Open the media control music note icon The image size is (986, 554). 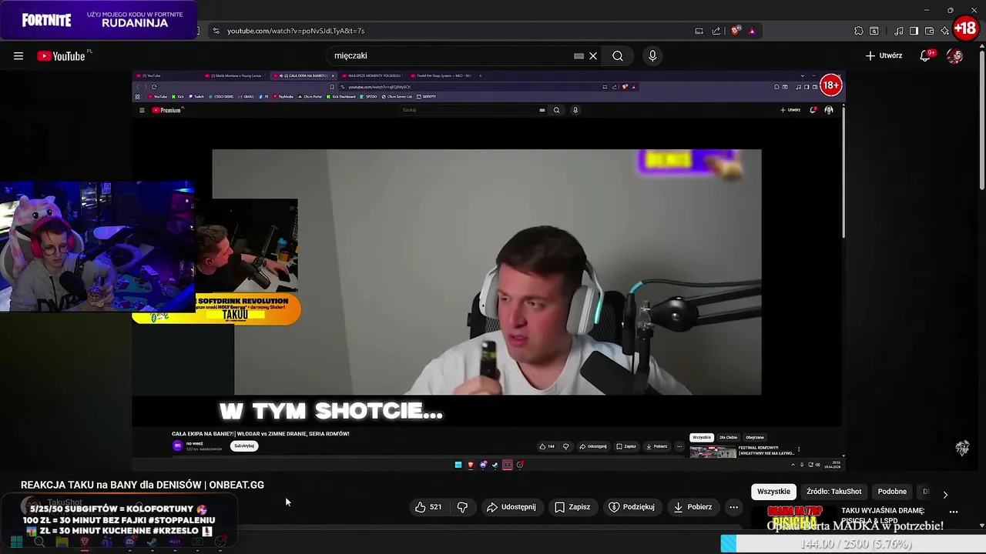coord(898,31)
